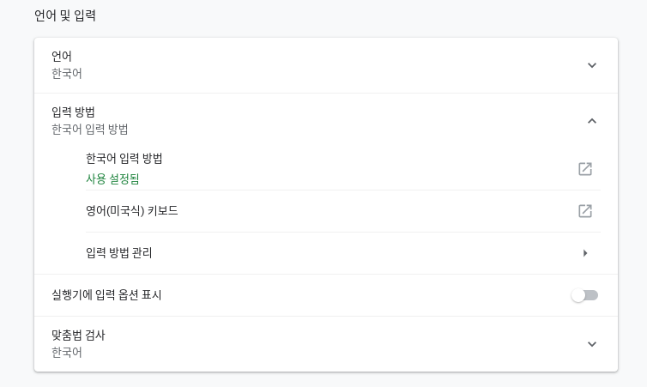Viewport: 647px width, 387px height.
Task: Open 입력 방법 관리 entry
Action: point(343,253)
